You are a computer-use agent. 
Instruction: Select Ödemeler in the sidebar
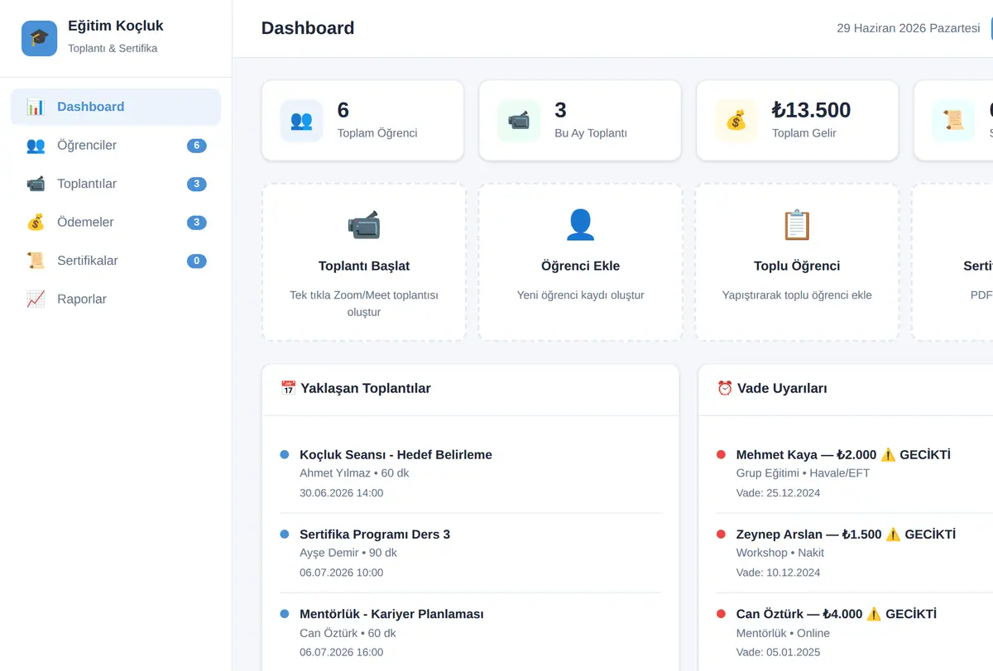tap(116, 222)
